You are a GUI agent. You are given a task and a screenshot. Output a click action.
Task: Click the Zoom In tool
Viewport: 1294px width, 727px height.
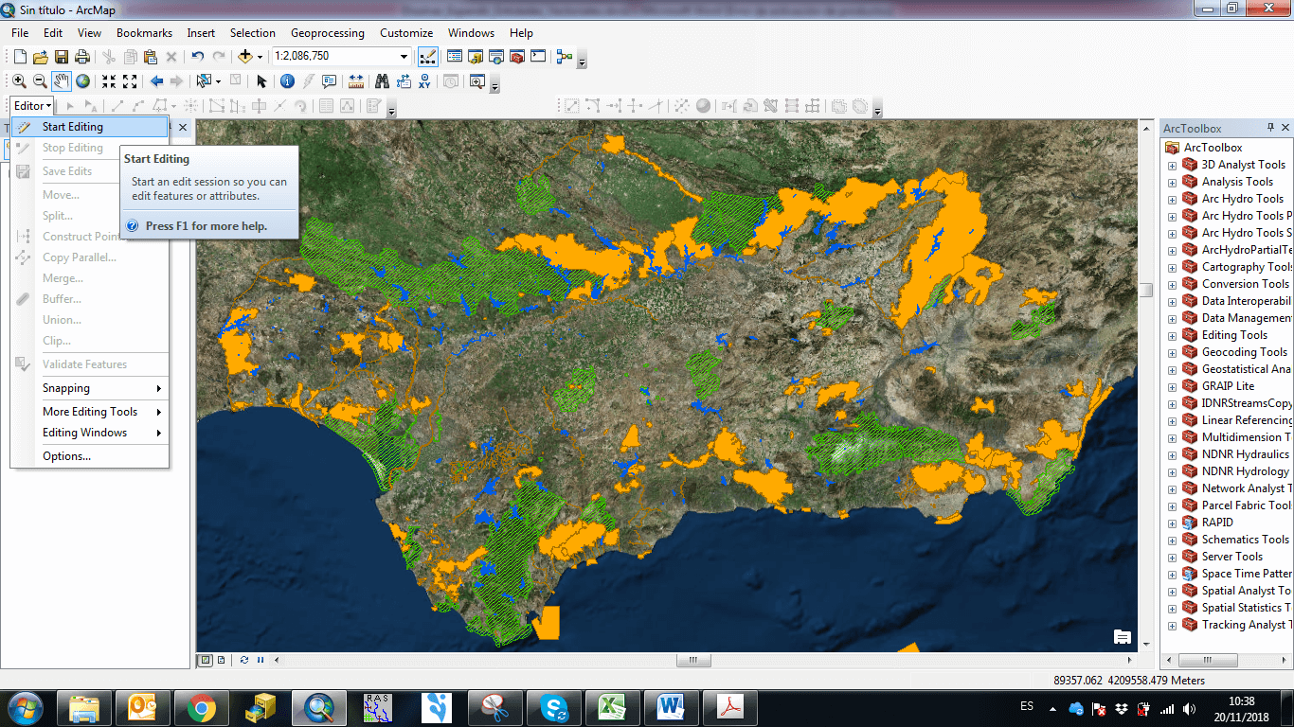(19, 81)
